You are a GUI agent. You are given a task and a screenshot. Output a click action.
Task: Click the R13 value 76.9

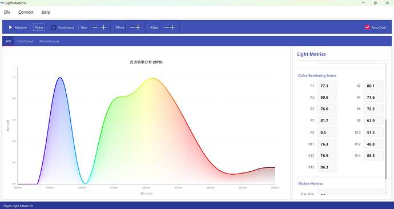[x=327, y=156]
